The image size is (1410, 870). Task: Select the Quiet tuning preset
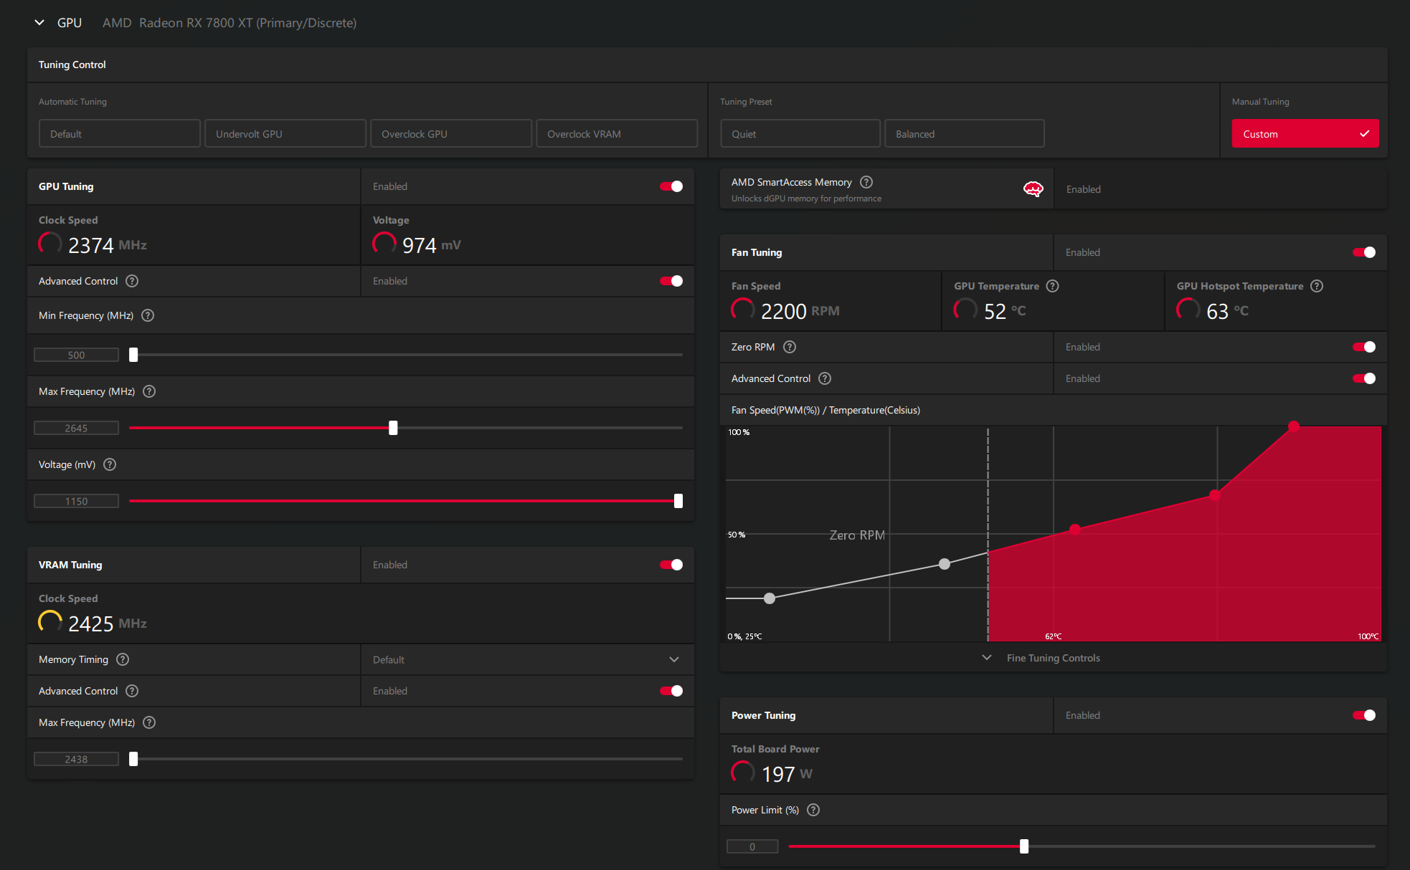pyautogui.click(x=800, y=134)
